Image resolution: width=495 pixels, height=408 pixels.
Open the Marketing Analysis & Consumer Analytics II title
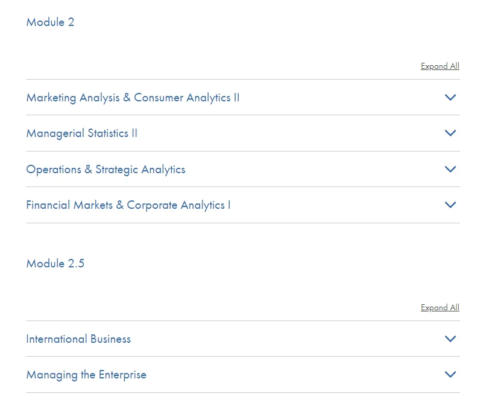click(x=133, y=98)
